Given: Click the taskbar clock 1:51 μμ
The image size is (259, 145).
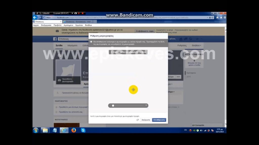Looking at the screenshot, I should coord(220,129).
